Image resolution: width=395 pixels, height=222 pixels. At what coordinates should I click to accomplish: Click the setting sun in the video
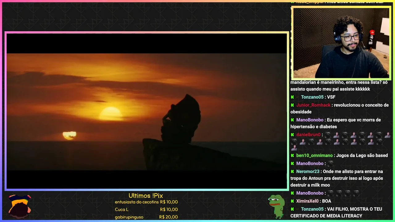point(110,114)
